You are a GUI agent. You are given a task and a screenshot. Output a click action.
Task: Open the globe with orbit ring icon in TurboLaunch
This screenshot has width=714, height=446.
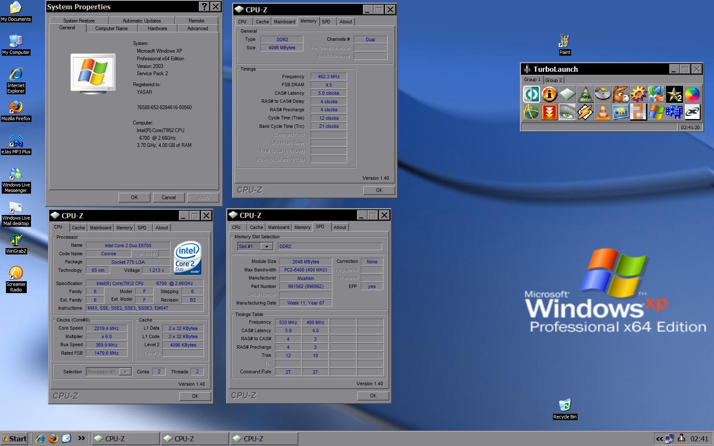pyautogui.click(x=531, y=112)
